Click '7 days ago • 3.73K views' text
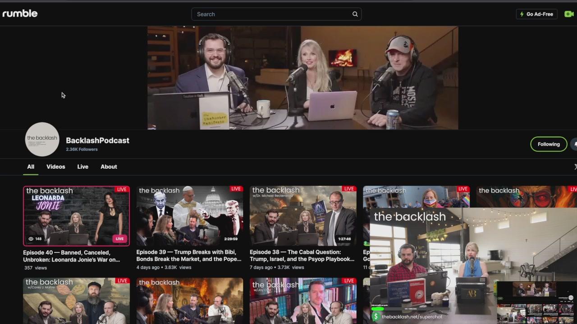 pyautogui.click(x=277, y=267)
